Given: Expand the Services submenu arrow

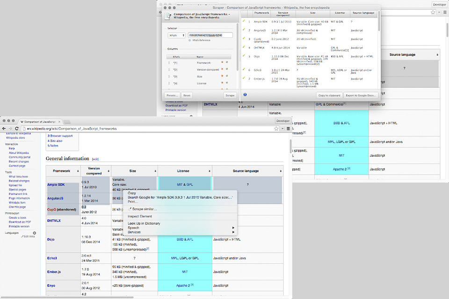Looking at the screenshot, I should pos(233,232).
